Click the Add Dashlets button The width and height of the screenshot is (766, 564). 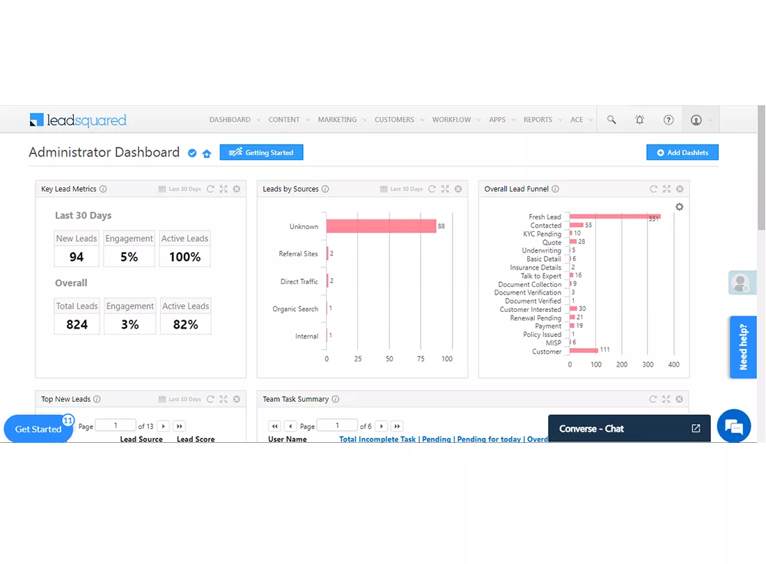[x=682, y=152]
